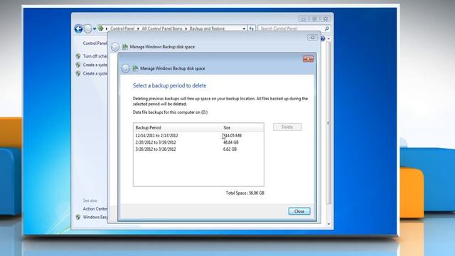Viewport: 455px width, 256px height.
Task: Click the Backup and Restore icon in the address bar
Action: 100,28
